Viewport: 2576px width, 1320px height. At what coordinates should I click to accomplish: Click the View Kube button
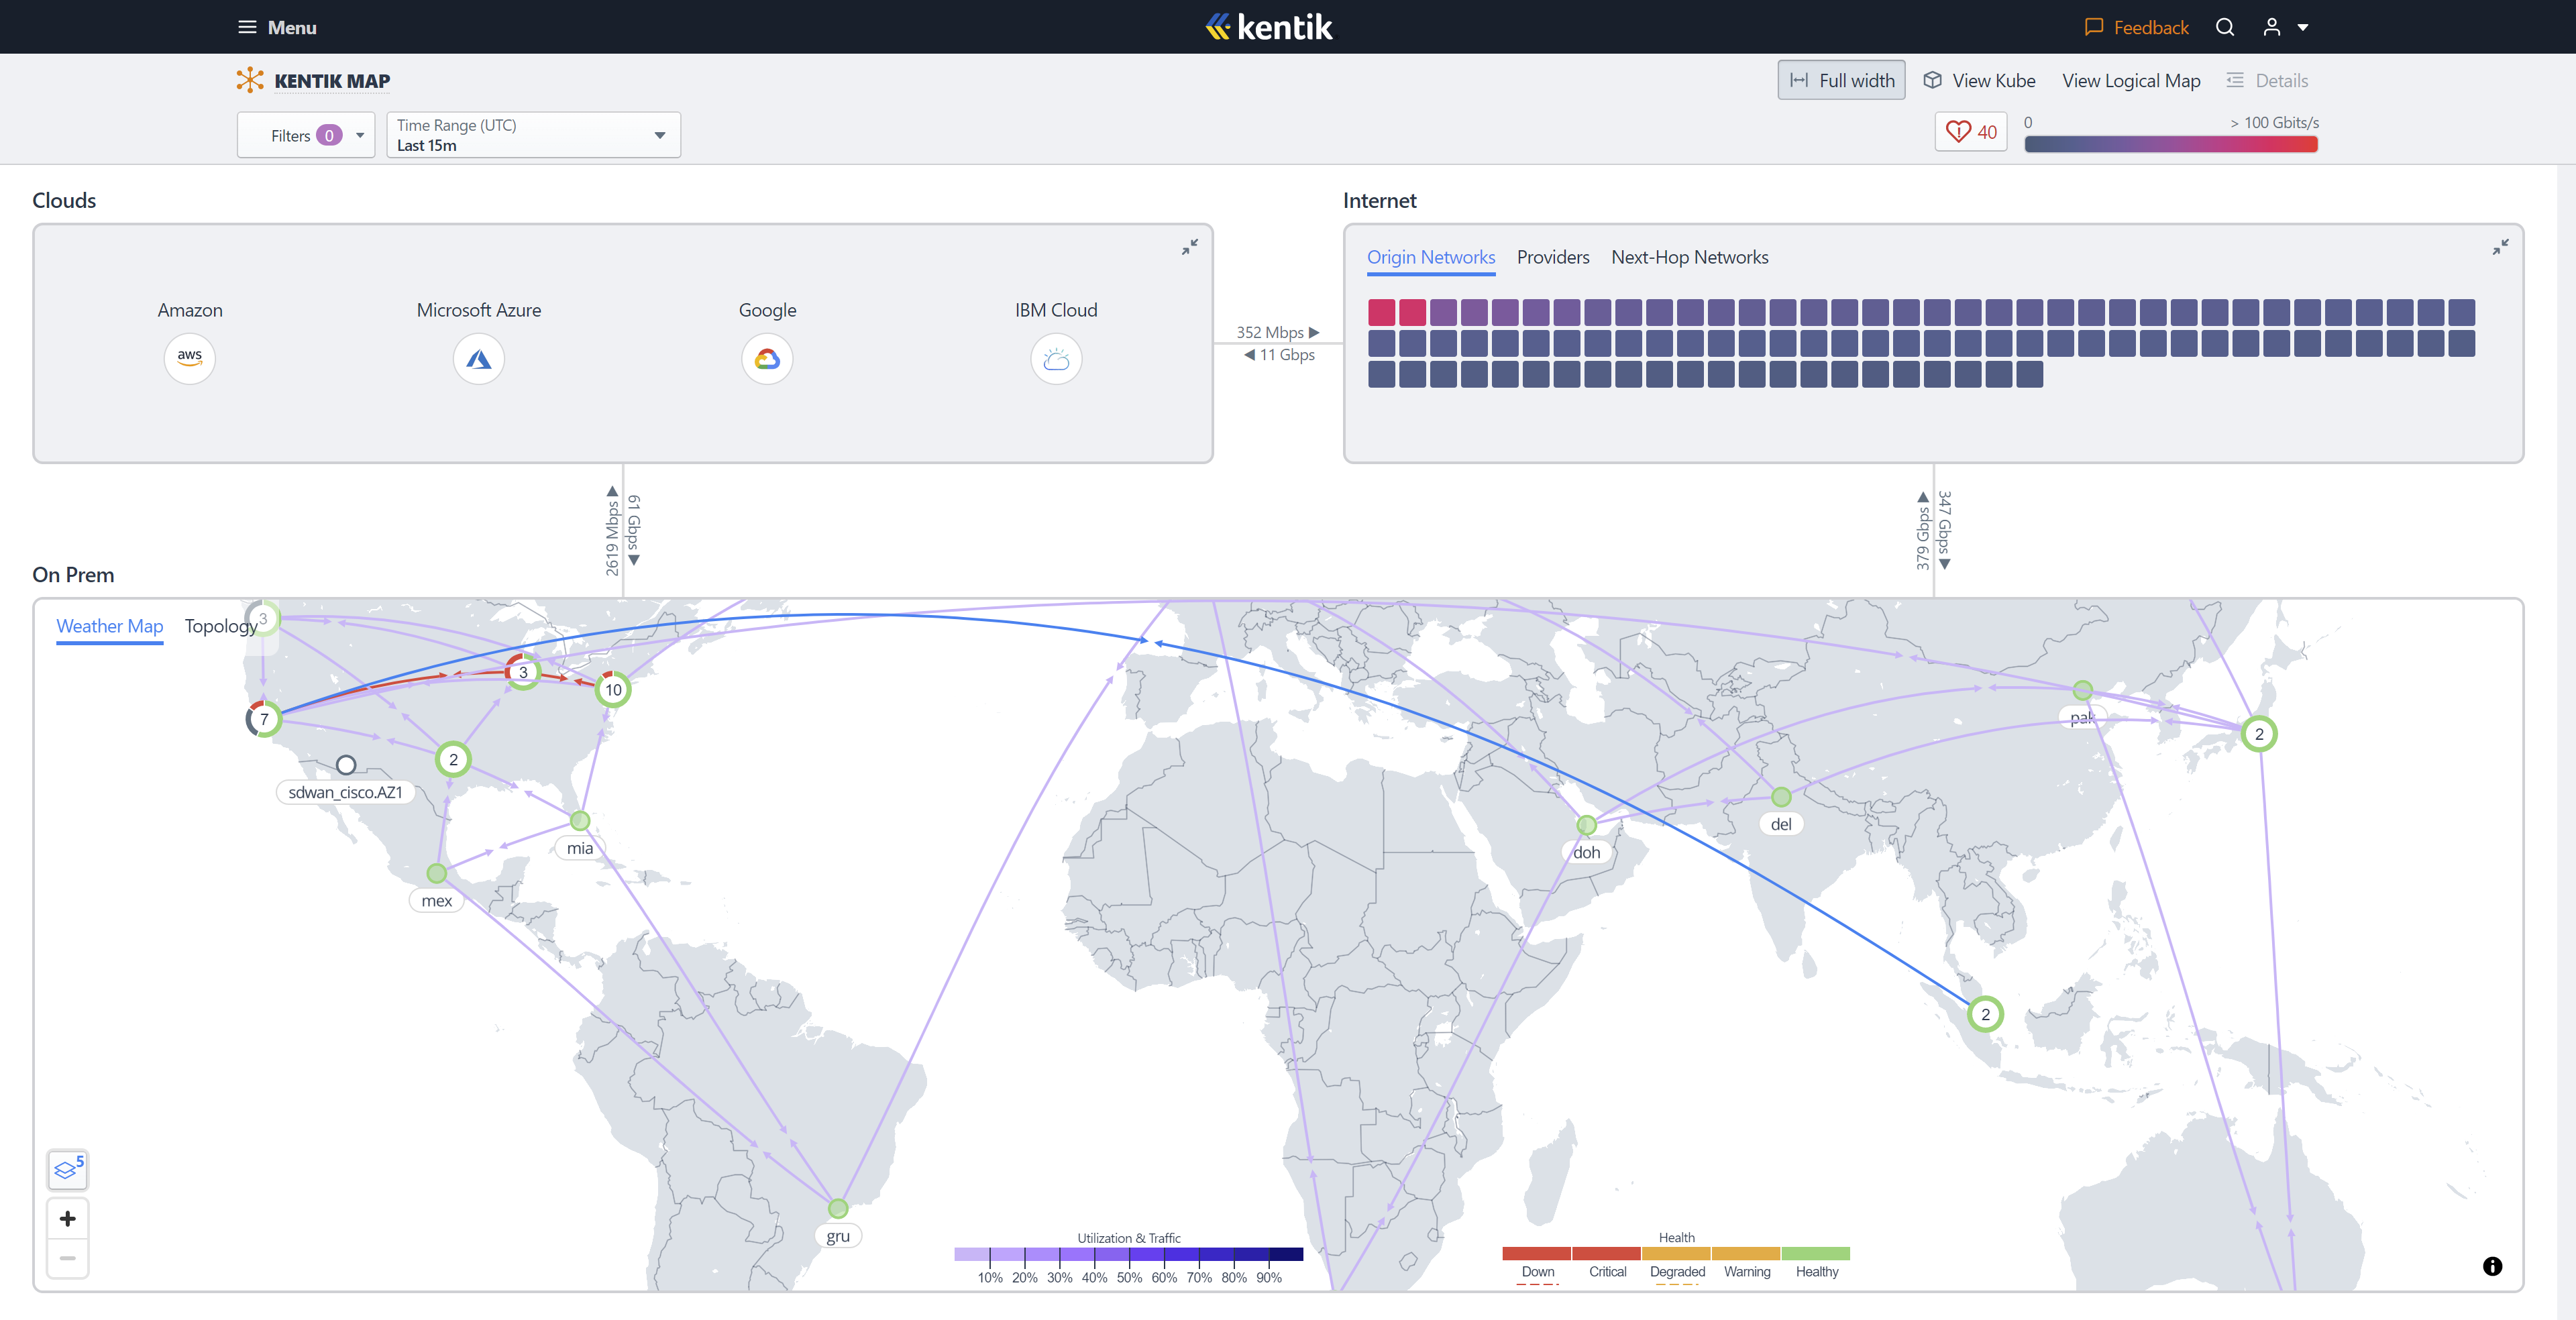1979,80
